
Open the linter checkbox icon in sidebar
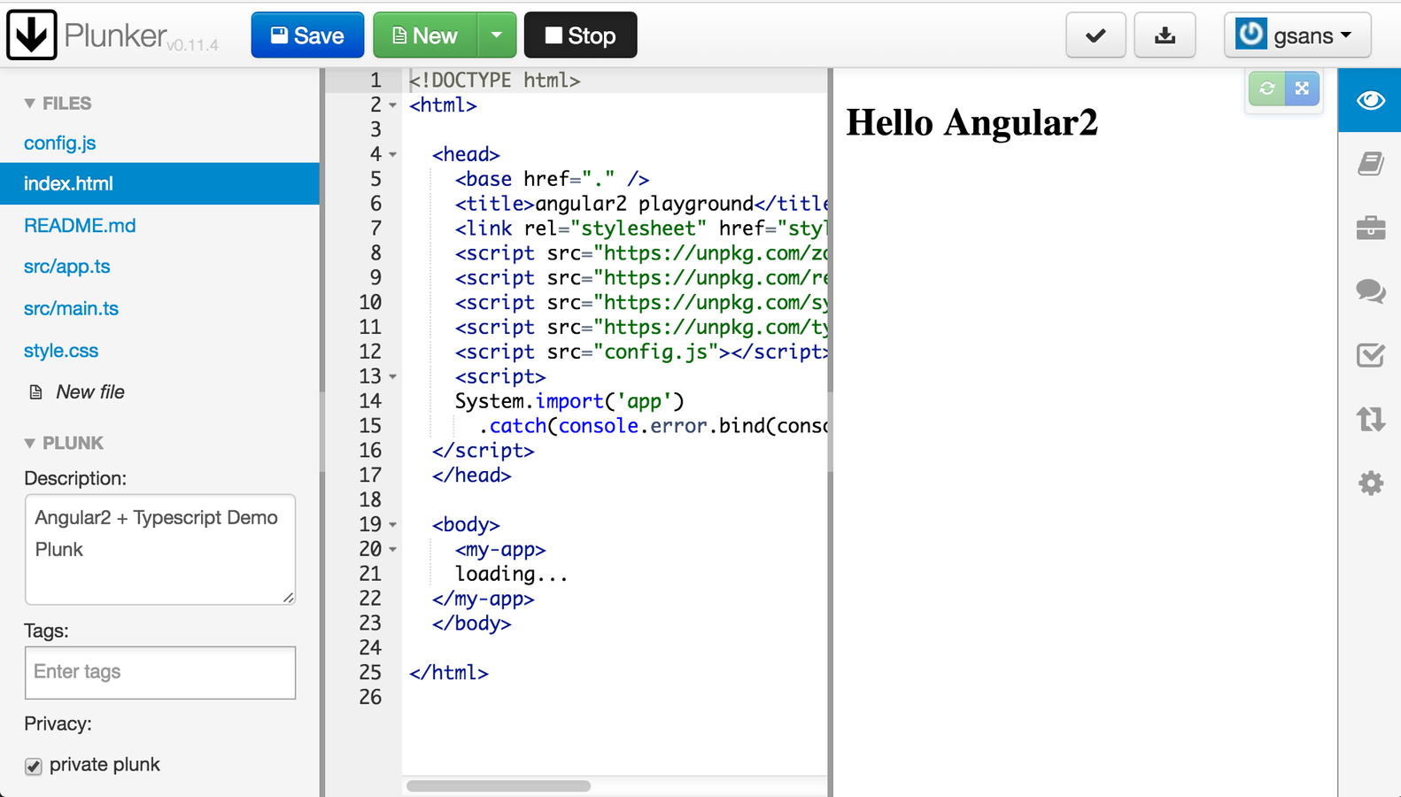pos(1370,355)
